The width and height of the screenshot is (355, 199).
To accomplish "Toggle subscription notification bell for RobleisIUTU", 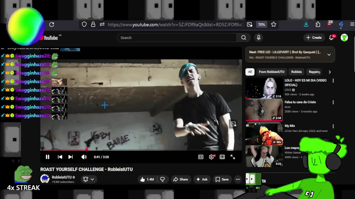I will (x=86, y=179).
